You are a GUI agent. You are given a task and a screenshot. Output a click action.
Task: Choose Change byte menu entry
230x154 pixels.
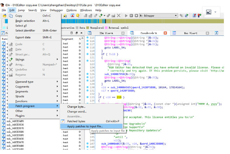coord(91,107)
